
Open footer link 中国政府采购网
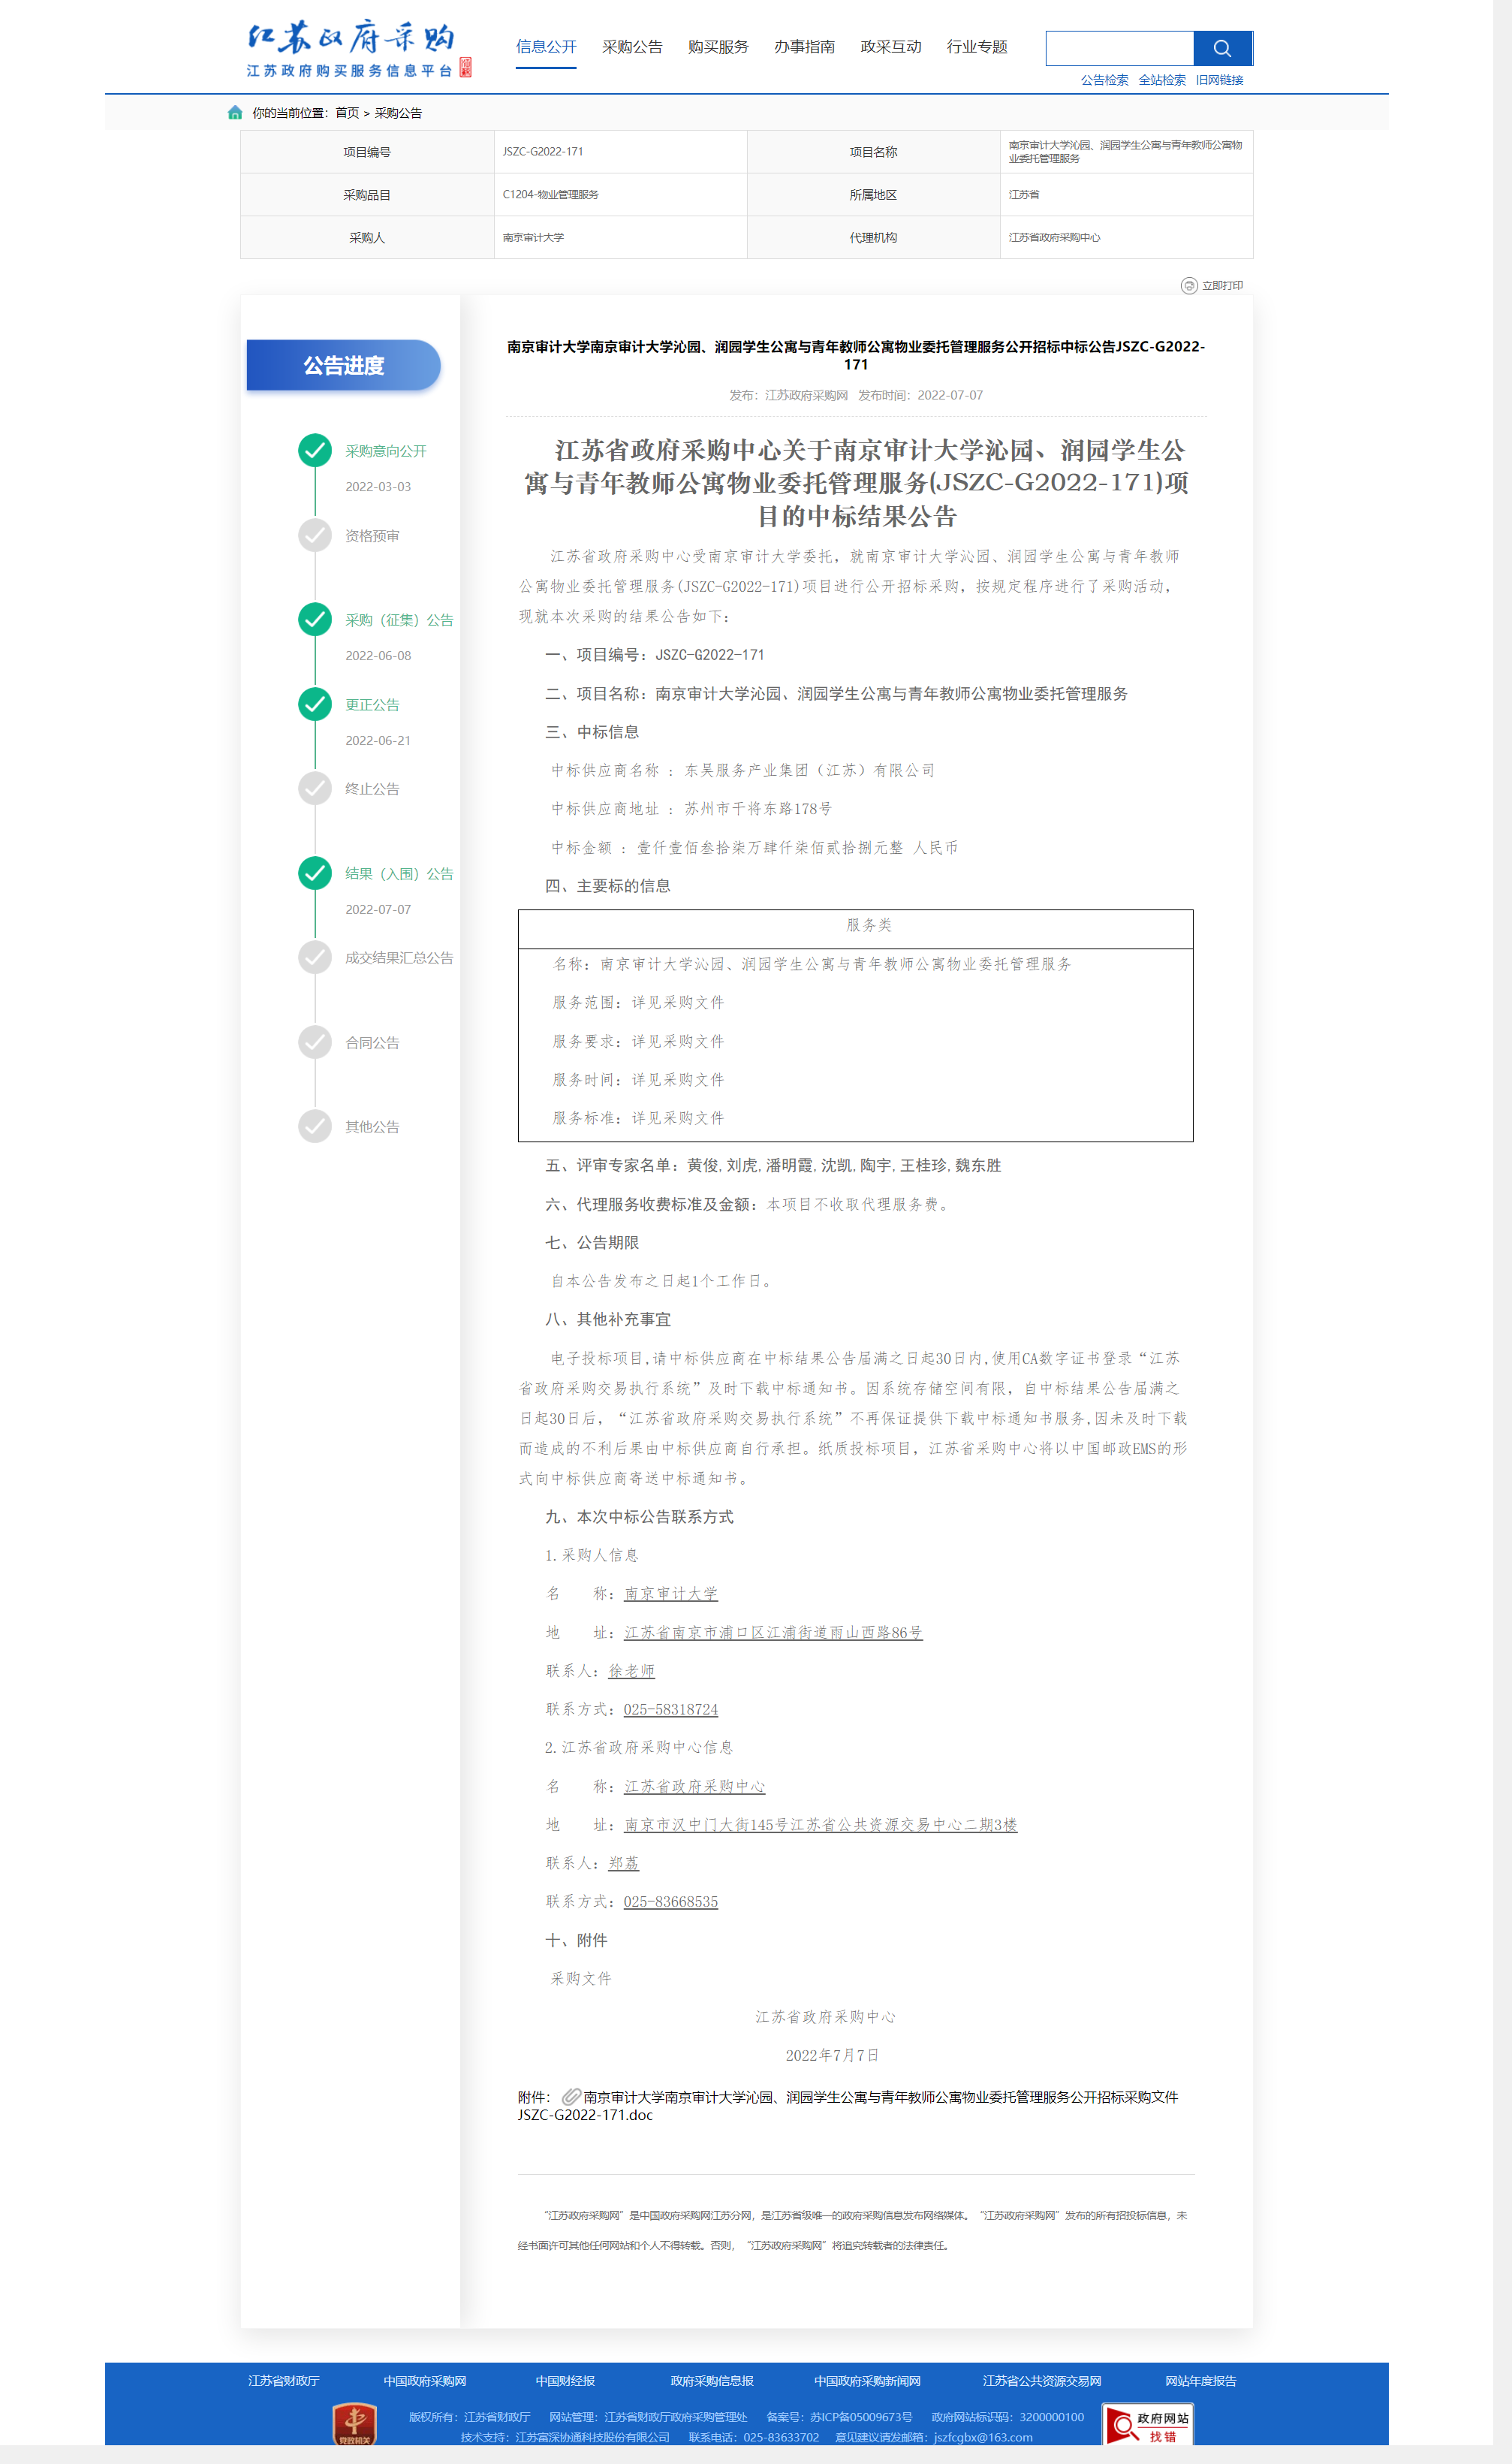coord(425,2380)
